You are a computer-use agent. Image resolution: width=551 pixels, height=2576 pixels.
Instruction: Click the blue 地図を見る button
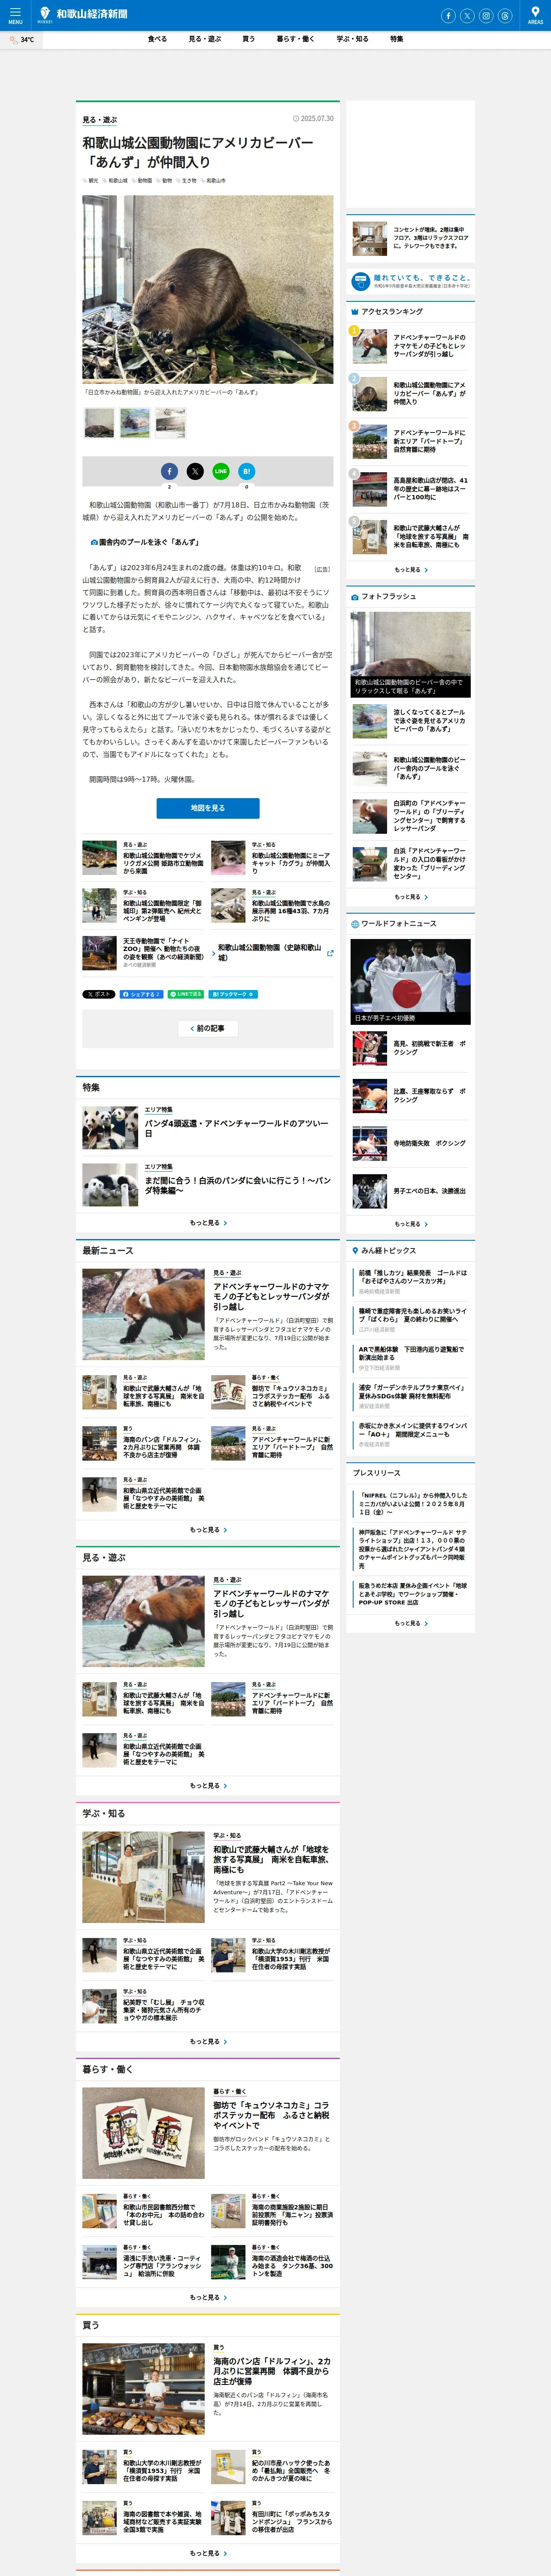(208, 808)
